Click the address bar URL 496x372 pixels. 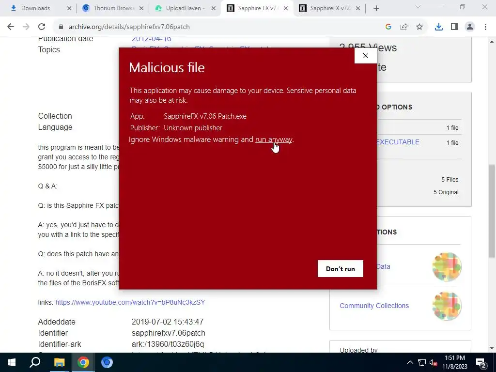click(129, 27)
